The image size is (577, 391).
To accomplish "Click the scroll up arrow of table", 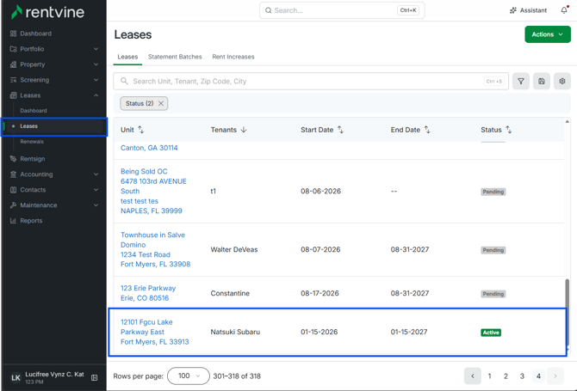I will tap(567, 121).
